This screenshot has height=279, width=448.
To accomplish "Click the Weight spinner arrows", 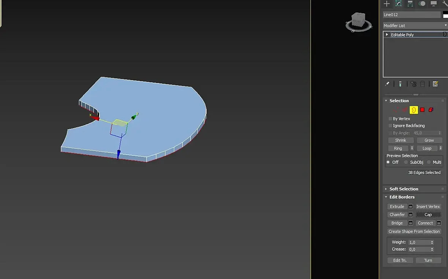I will tap(432, 242).
